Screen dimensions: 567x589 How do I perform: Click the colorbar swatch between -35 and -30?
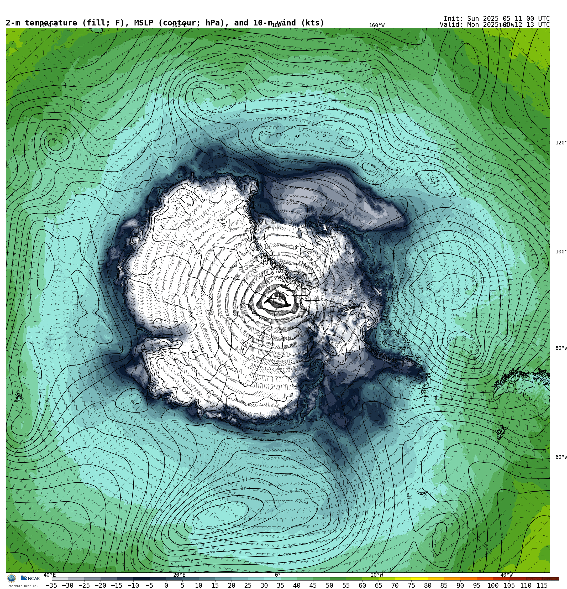60,579
